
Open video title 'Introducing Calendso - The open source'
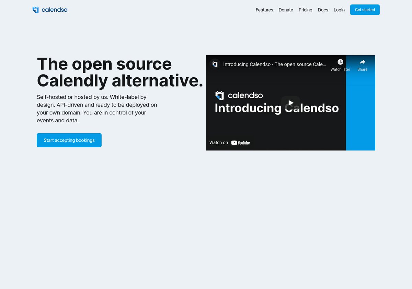(x=275, y=64)
